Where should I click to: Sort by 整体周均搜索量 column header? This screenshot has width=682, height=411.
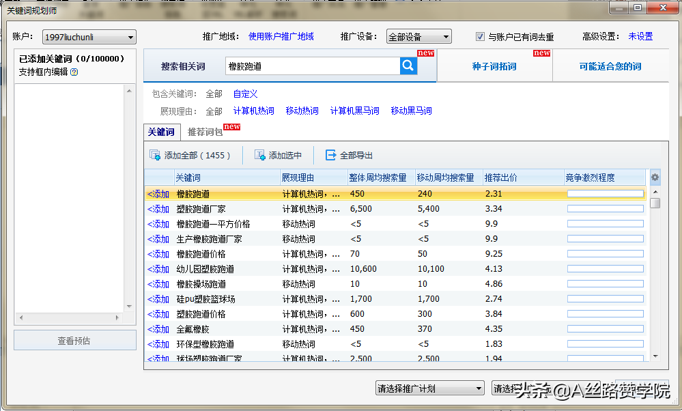382,178
